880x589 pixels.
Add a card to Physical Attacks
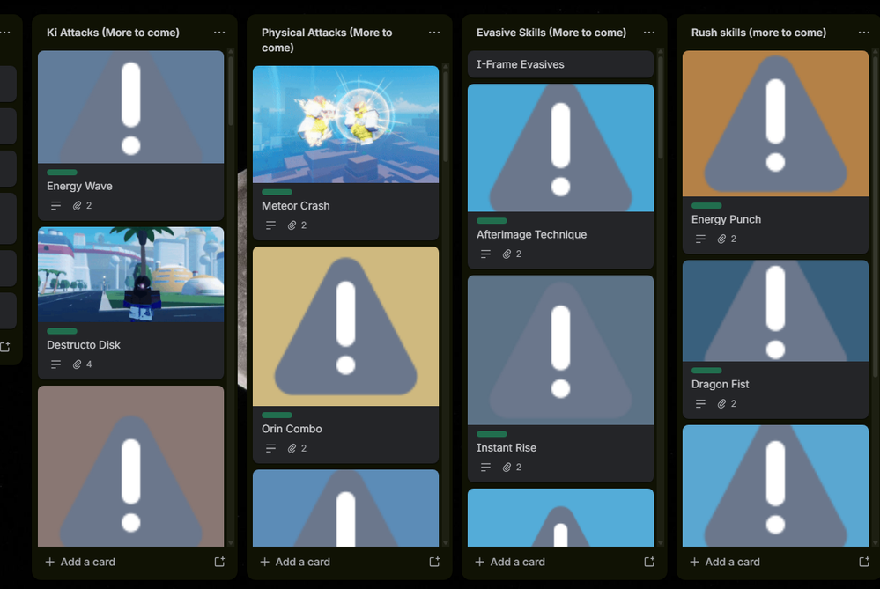[x=295, y=562]
